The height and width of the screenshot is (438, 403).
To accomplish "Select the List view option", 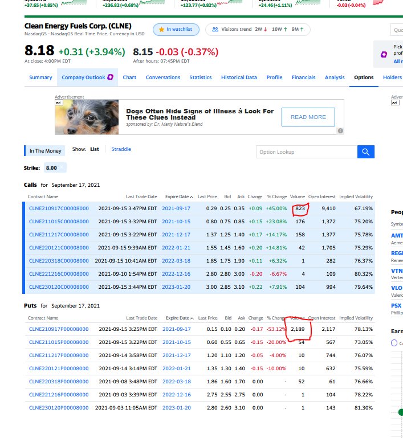I will [95, 149].
